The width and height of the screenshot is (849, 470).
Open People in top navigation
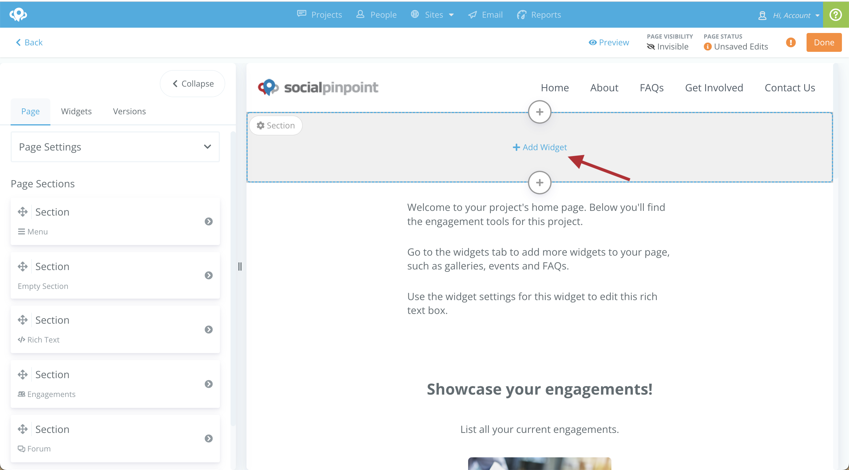[x=376, y=14]
